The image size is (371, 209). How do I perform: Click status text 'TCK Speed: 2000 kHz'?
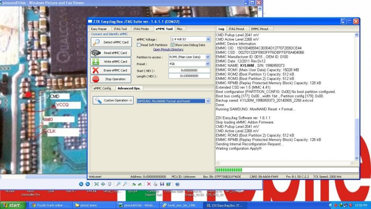pyautogui.click(x=327, y=177)
